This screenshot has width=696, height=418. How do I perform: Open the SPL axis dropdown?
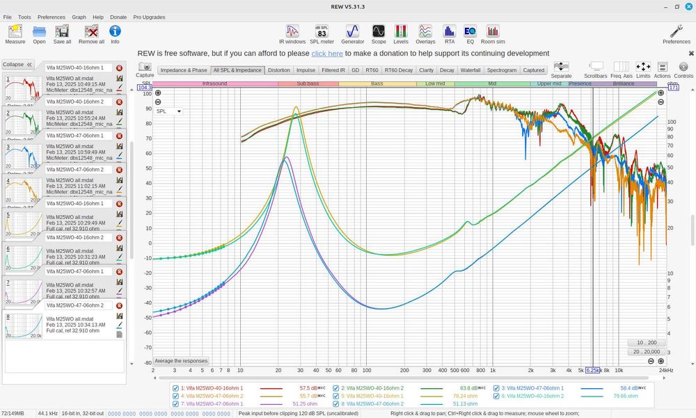click(x=168, y=111)
